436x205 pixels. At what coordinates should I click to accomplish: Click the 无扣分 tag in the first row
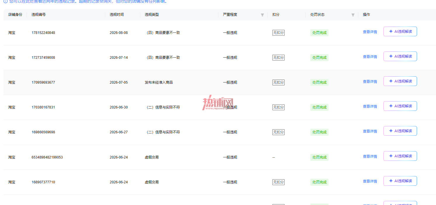pyautogui.click(x=278, y=33)
